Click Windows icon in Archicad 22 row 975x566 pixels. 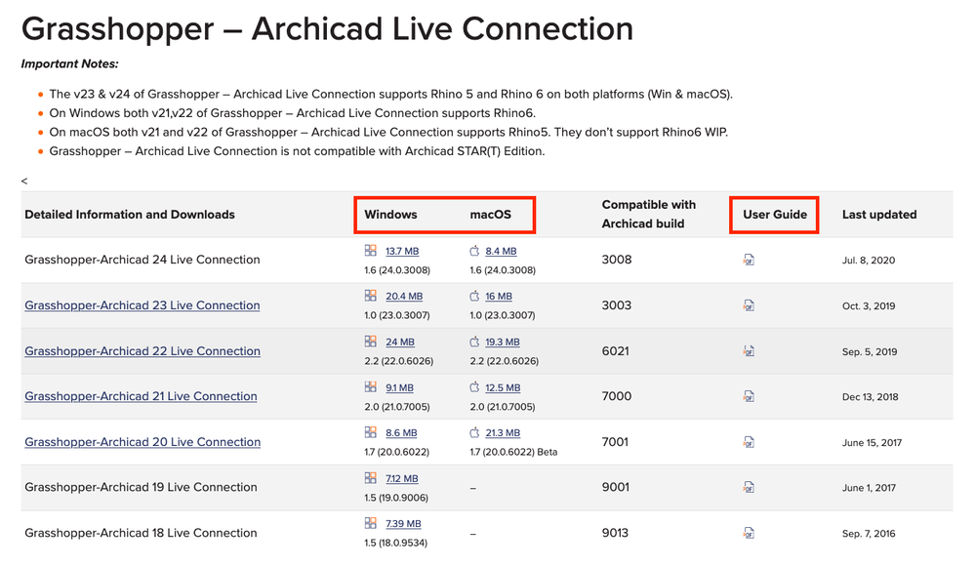[371, 342]
